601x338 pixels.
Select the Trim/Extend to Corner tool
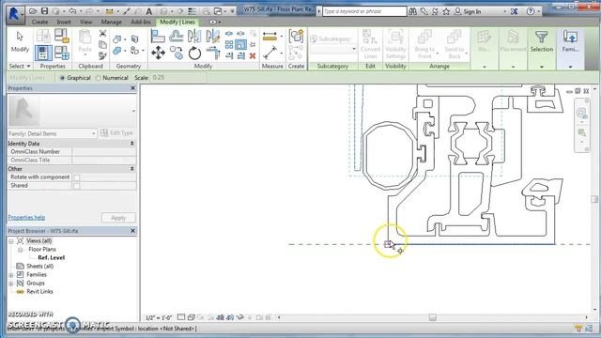coord(213,53)
